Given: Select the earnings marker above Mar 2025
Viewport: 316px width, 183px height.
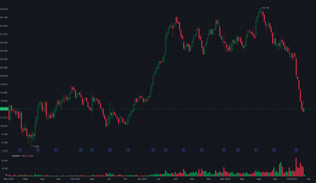Looking at the screenshot, I should [x=224, y=150].
